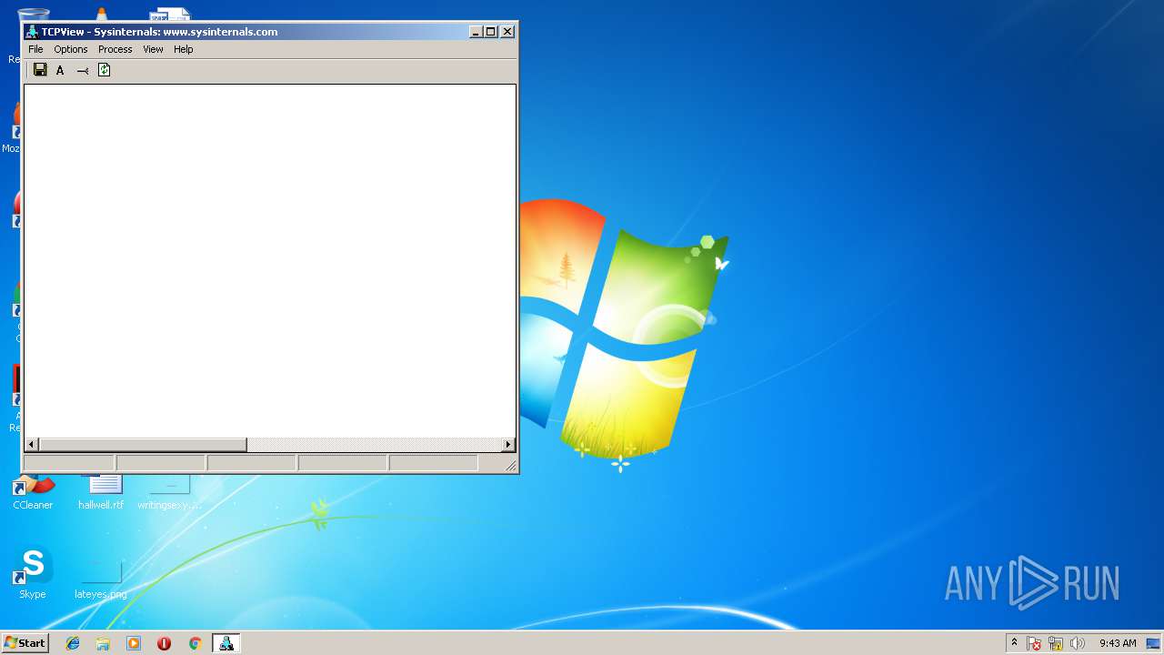
Task: Click the network status tray icon
Action: tap(1056, 643)
